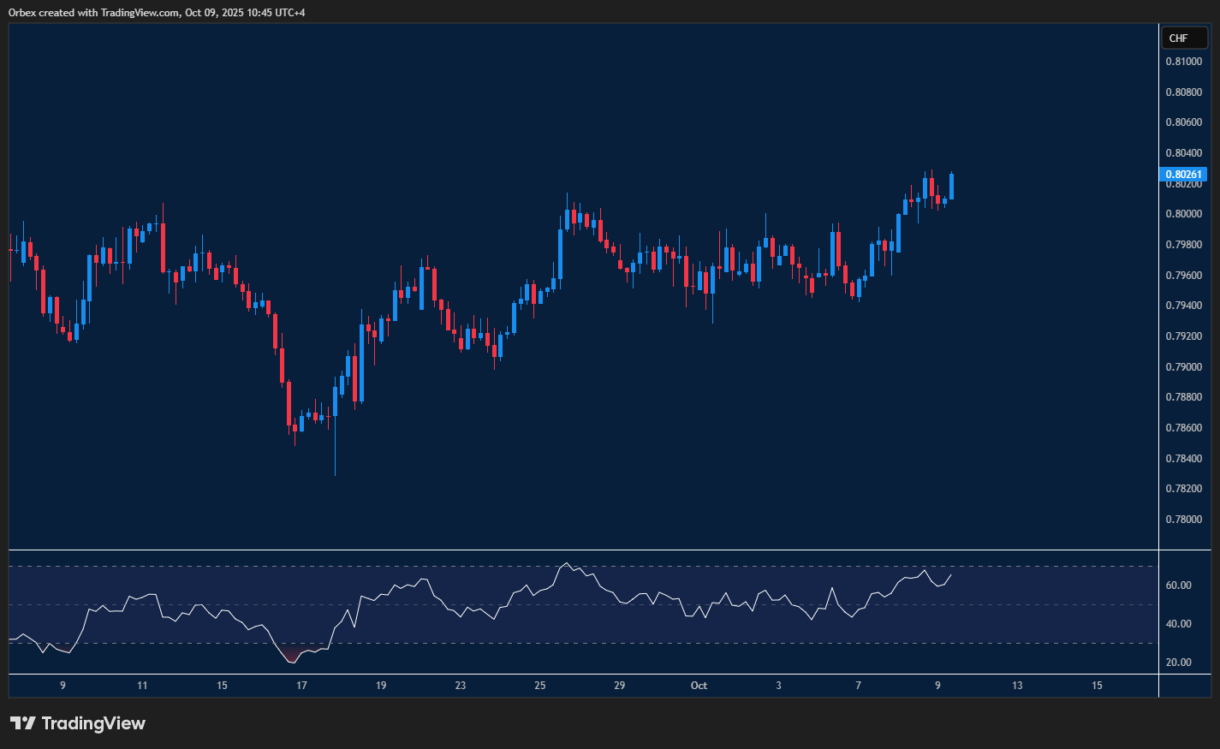Click the 0.78000 label on the price scale

click(x=1184, y=519)
